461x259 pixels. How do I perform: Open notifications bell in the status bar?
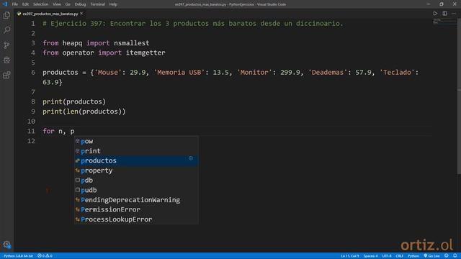(x=455, y=256)
